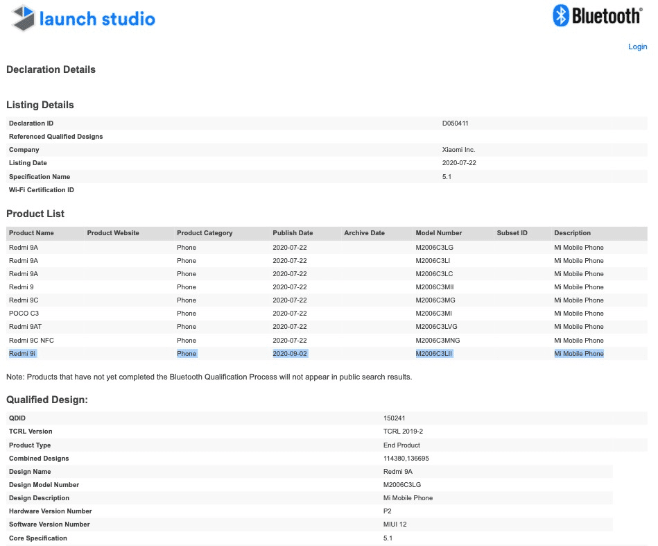
Task: Click the Product Category column header
Action: pyautogui.click(x=205, y=232)
